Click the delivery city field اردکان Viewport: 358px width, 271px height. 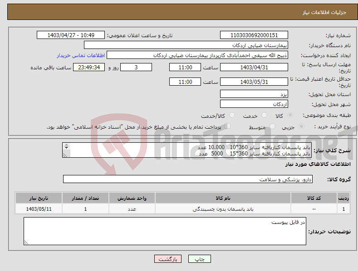[254, 104]
